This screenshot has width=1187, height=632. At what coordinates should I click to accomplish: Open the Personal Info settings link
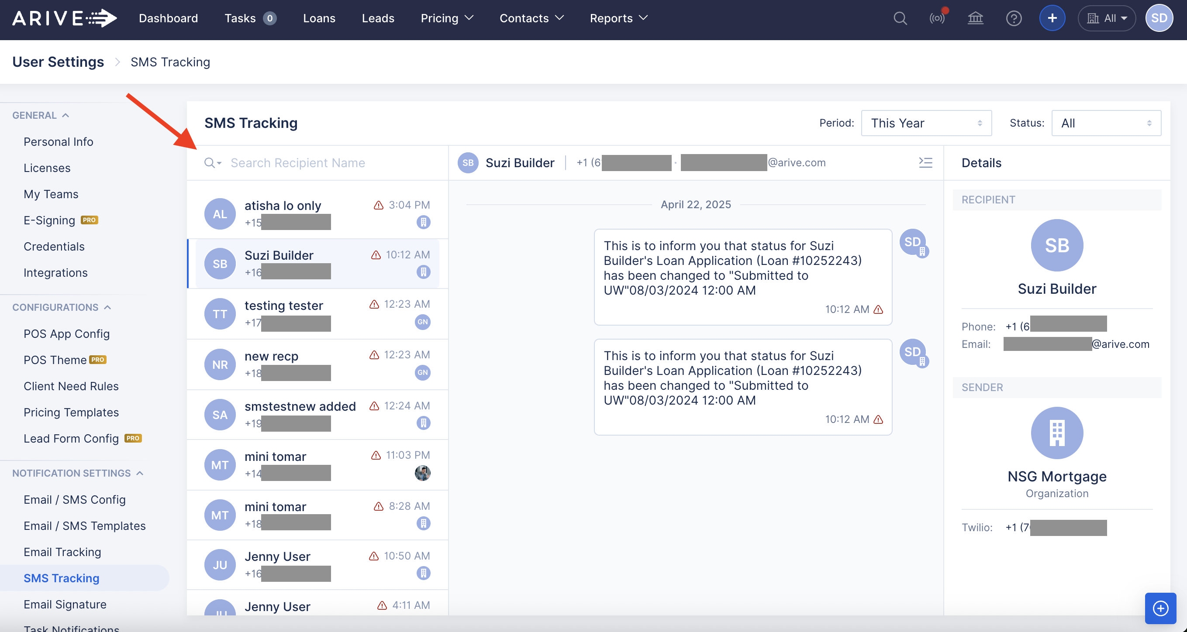point(59,142)
